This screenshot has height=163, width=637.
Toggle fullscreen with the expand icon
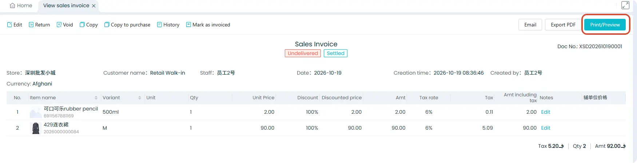[x=625, y=5]
